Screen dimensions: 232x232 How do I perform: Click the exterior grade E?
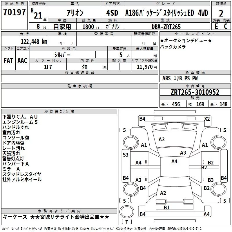(x=216, y=26)
